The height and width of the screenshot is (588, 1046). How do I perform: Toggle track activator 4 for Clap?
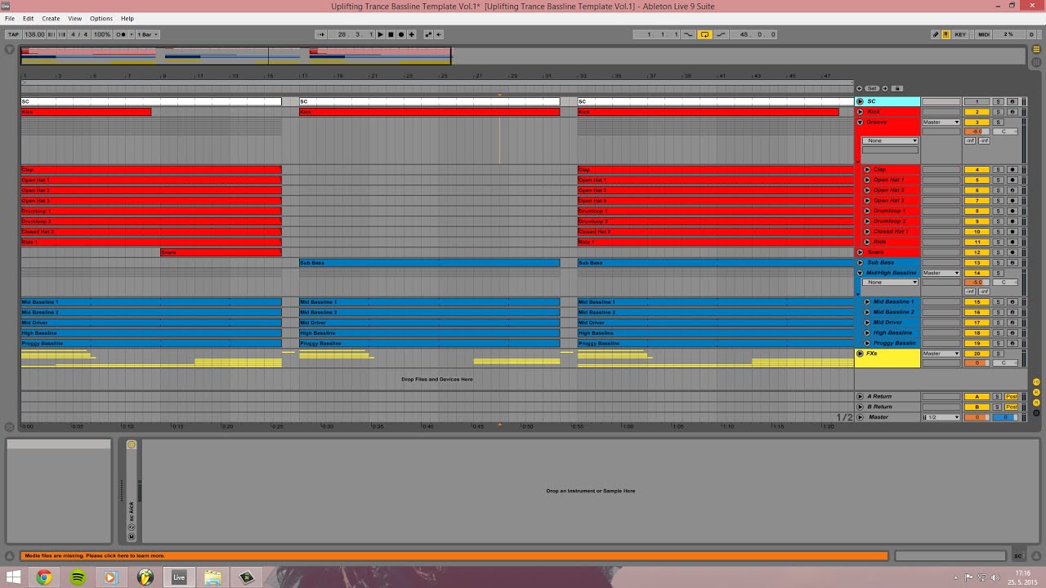pyautogui.click(x=977, y=170)
